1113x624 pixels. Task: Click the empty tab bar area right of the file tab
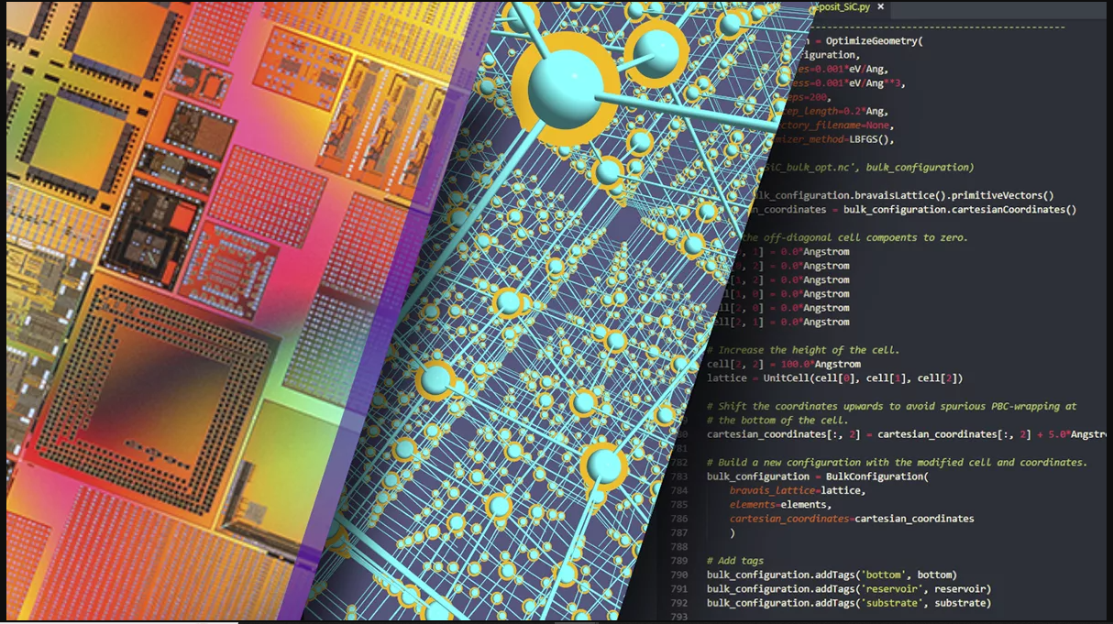point(999,8)
